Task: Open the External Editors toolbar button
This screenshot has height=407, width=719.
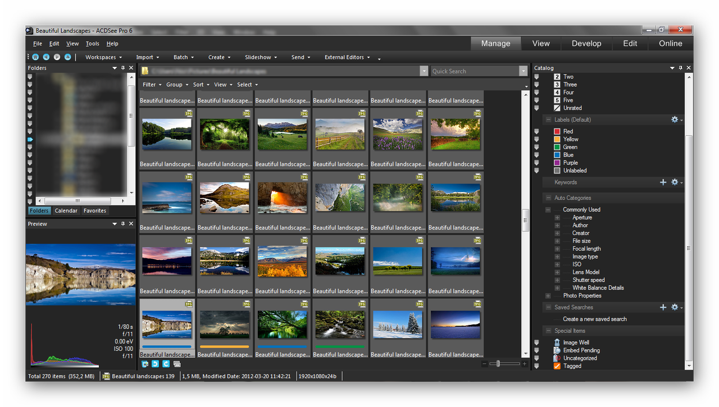Action: [348, 57]
